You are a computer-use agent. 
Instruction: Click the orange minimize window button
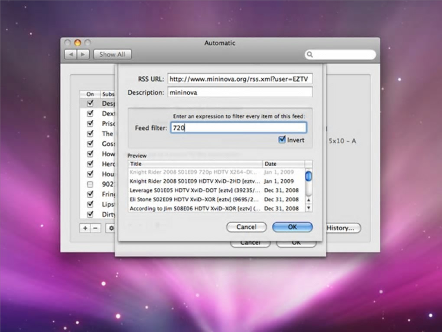coord(78,43)
